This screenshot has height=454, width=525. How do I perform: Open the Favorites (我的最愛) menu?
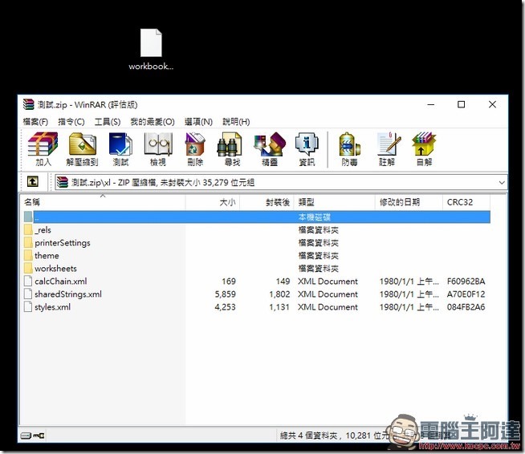[153, 122]
